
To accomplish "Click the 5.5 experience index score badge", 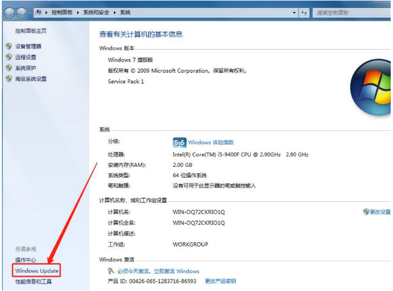I will click(x=180, y=142).
